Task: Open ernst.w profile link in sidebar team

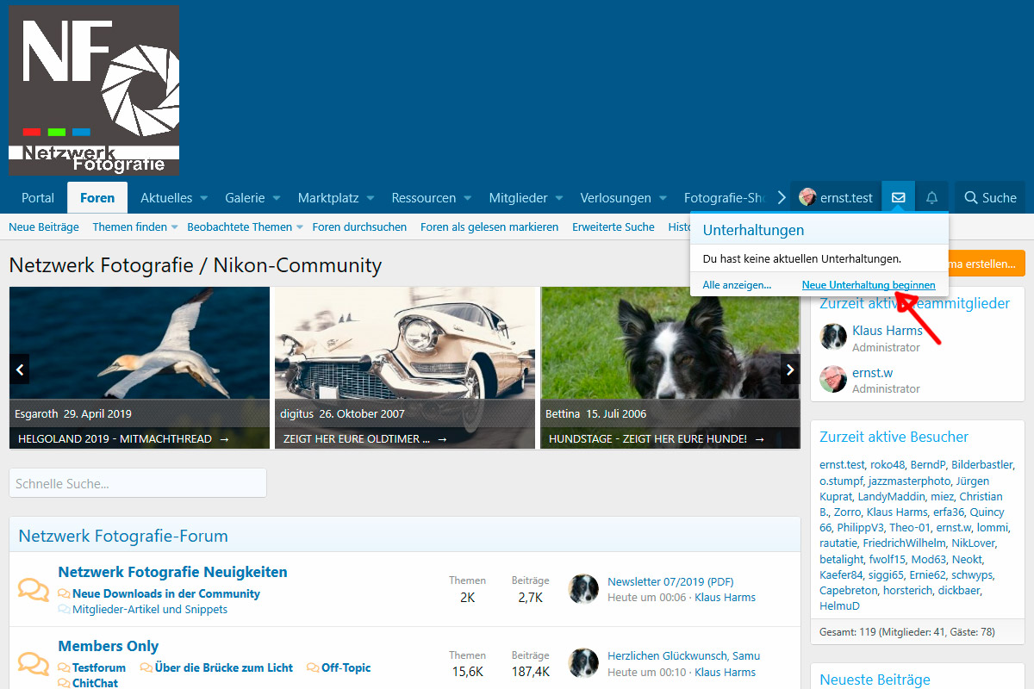Action: (x=872, y=373)
